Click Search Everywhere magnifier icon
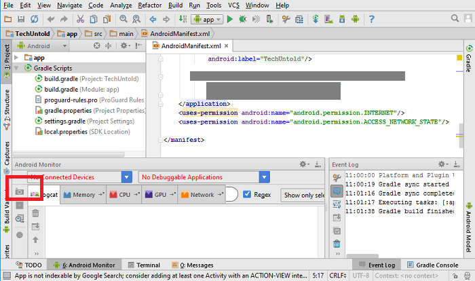This screenshot has height=281, width=475. 455,18
